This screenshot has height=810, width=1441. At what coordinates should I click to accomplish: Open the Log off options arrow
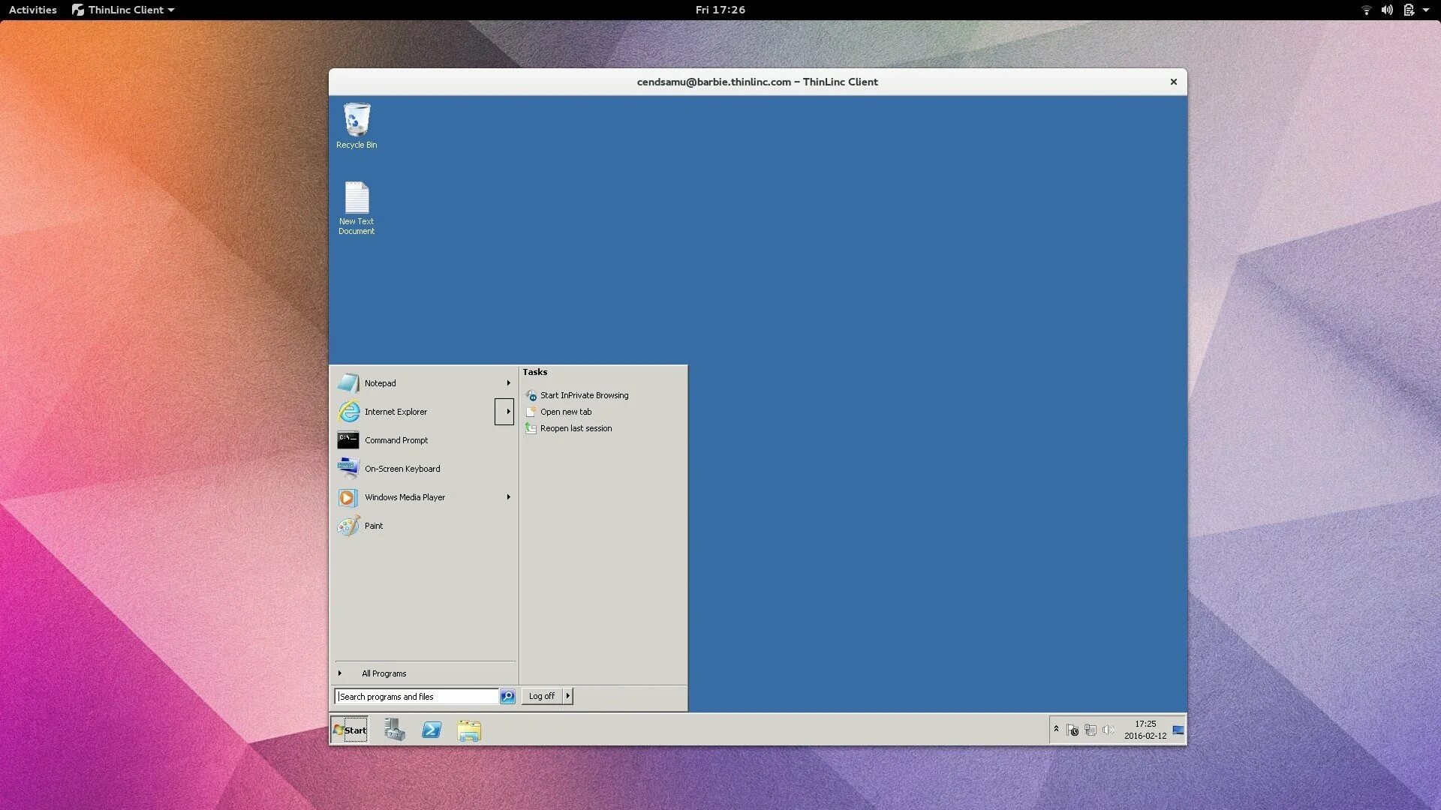click(568, 696)
